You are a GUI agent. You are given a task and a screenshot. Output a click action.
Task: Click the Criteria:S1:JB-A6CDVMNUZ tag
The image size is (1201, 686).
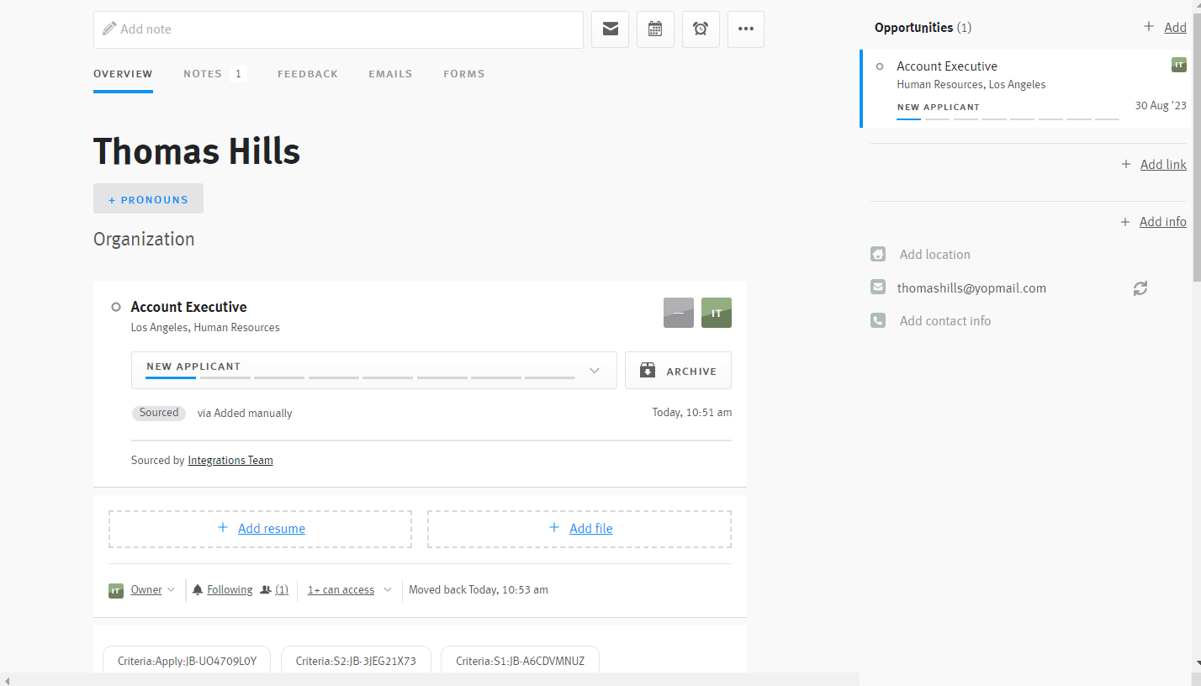[520, 661]
